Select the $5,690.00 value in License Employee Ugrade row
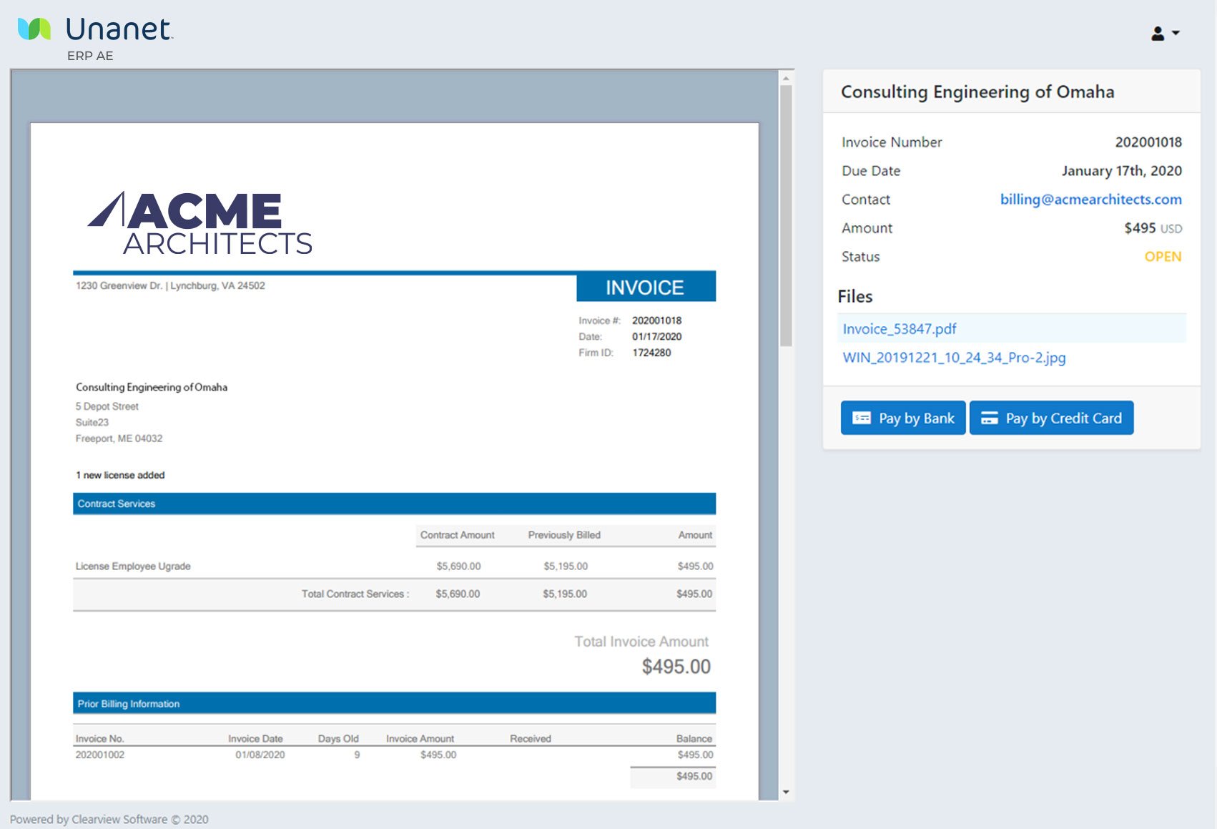The image size is (1217, 829). [458, 566]
